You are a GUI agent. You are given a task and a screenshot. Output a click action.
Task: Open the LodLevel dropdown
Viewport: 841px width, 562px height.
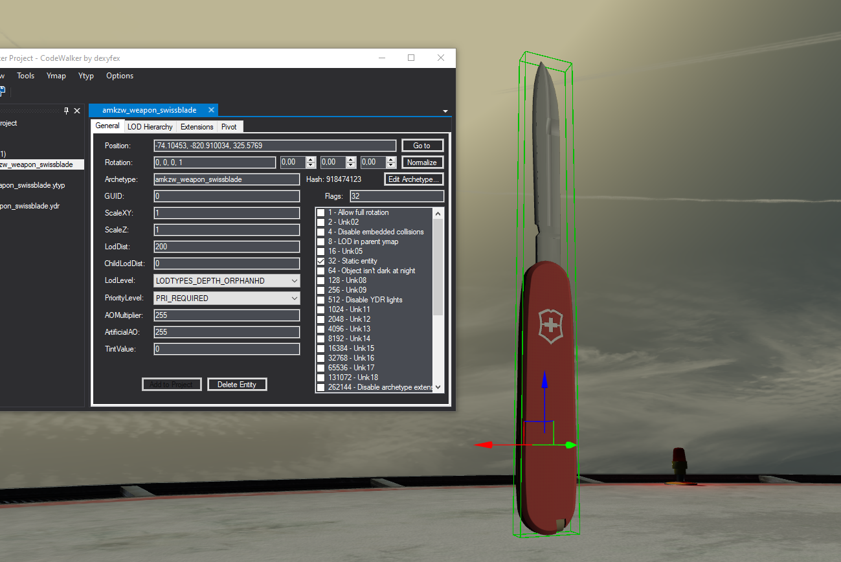295,281
